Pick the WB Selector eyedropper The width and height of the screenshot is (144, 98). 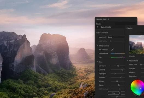click(112, 50)
